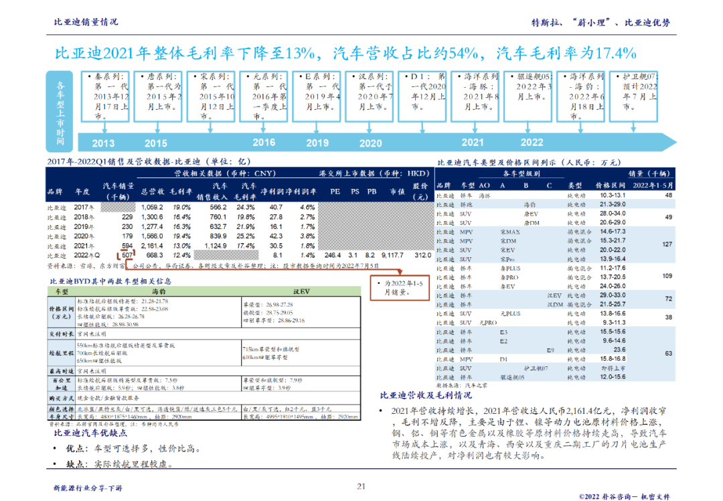Select the "D1" timeline box
The image size is (723, 501).
pos(422,96)
